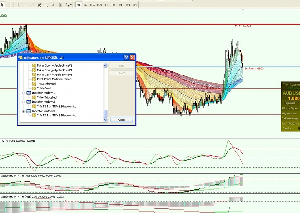Click the Daily Average row
Screen dimensions: 300x213
[x=290, y=118]
